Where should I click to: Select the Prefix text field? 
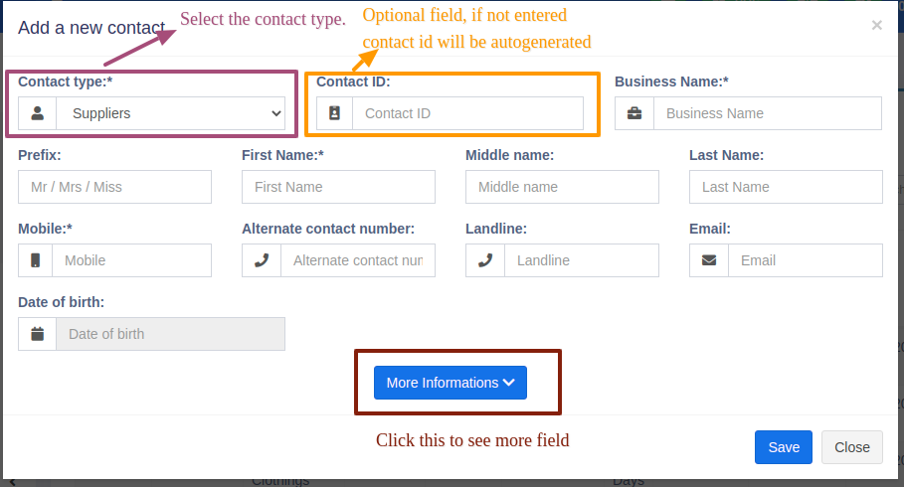pyautogui.click(x=114, y=187)
